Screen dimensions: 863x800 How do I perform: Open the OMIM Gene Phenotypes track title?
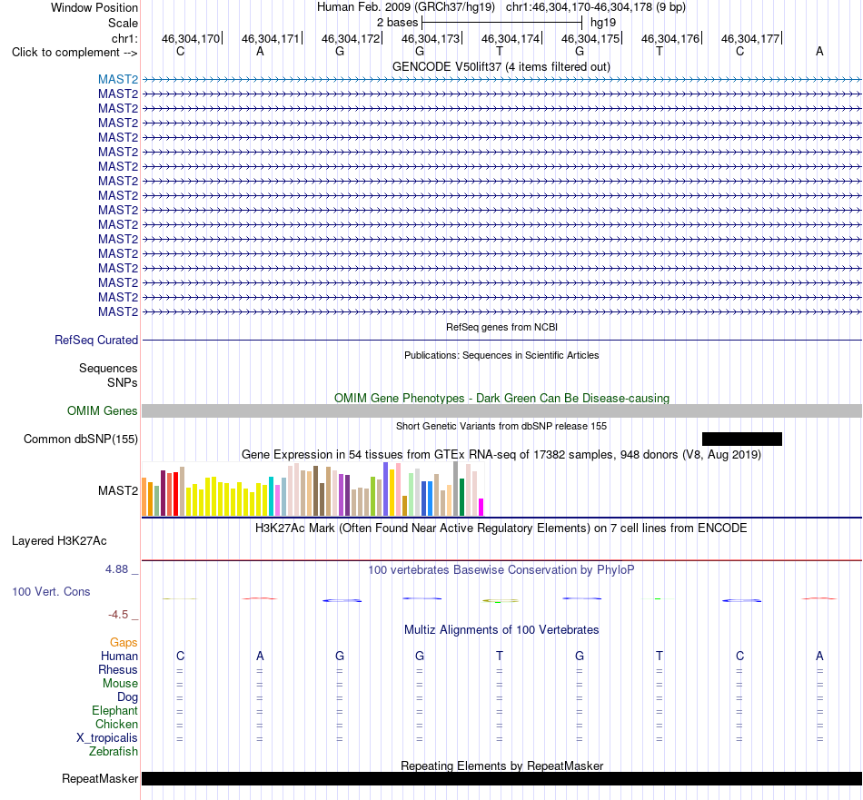click(x=501, y=398)
